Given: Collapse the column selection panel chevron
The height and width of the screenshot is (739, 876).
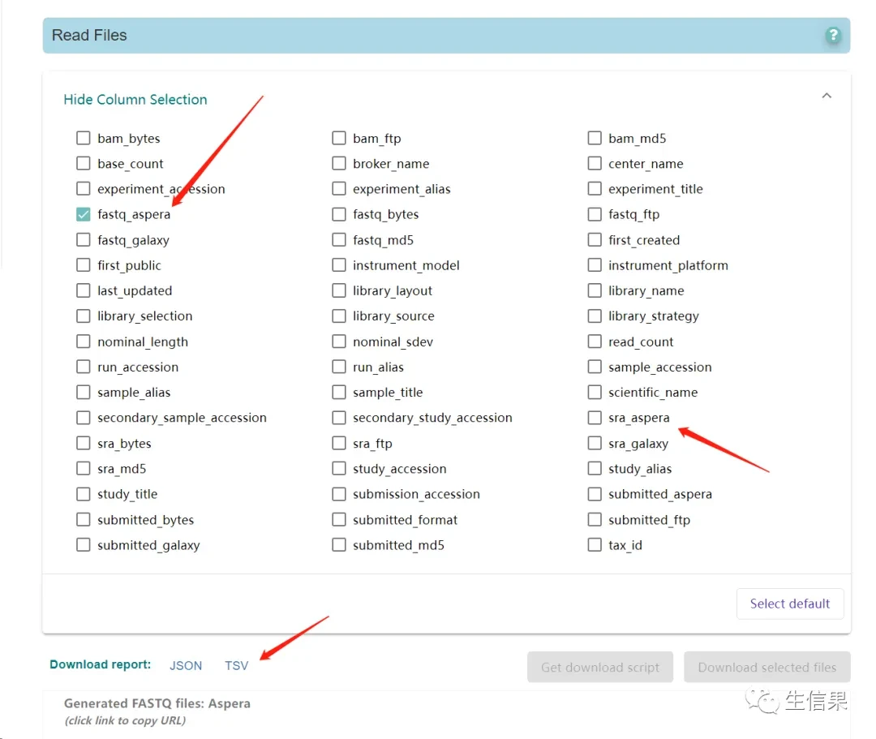Looking at the screenshot, I should pos(827,96).
